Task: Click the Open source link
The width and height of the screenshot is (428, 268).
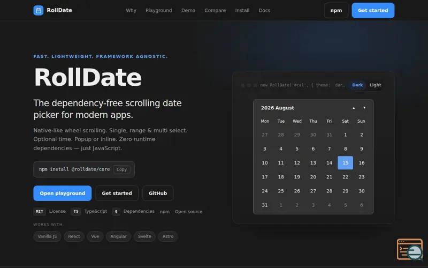Action: coord(188,212)
